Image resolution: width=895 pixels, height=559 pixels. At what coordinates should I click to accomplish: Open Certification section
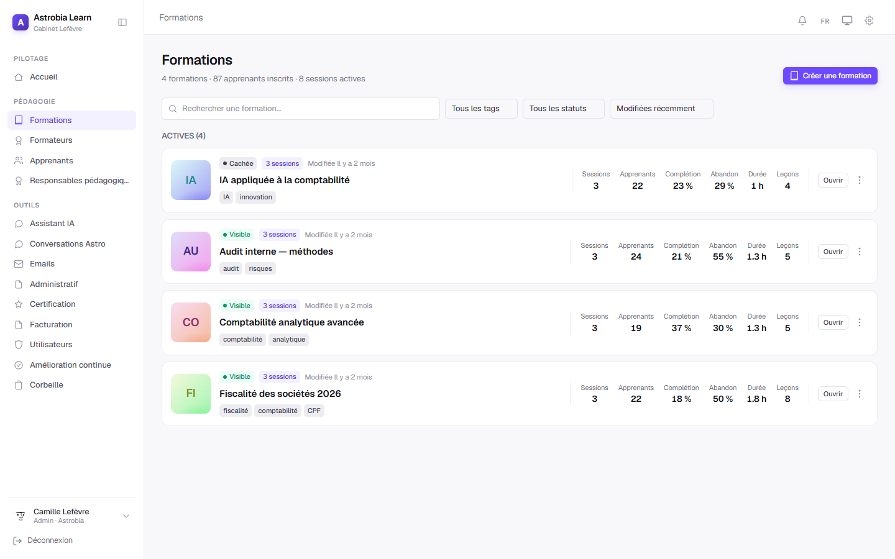tap(71, 304)
